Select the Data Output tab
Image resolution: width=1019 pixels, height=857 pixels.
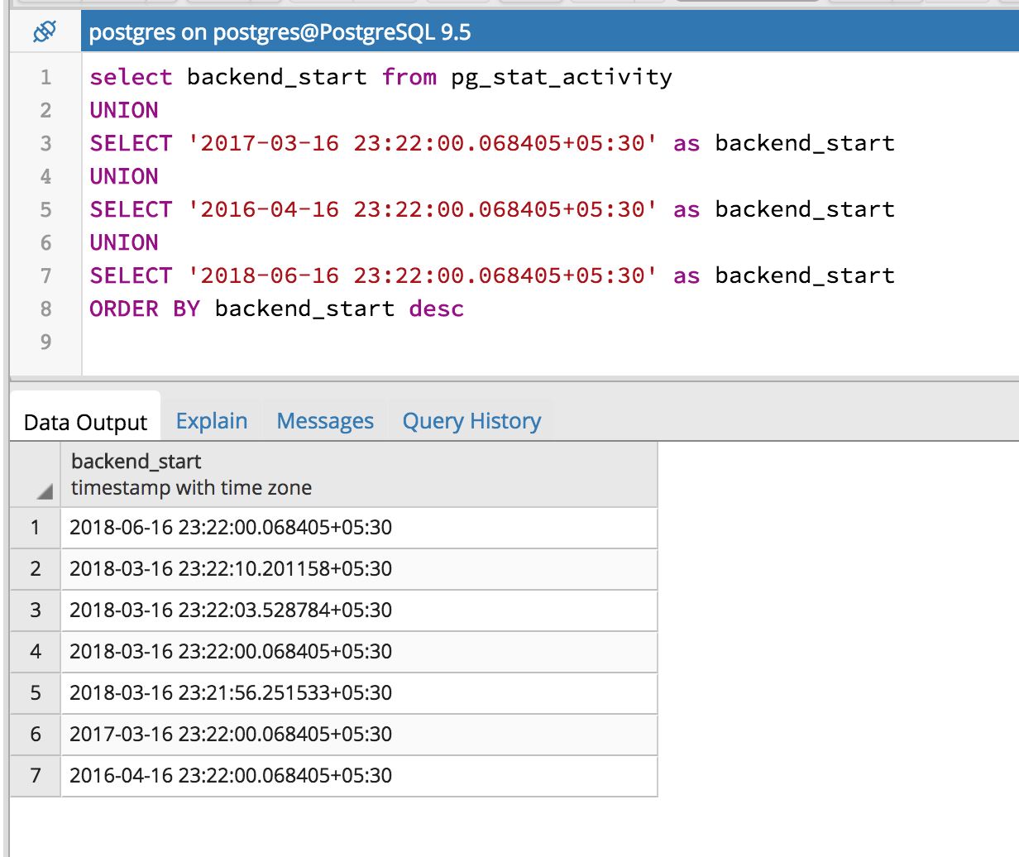coord(85,422)
